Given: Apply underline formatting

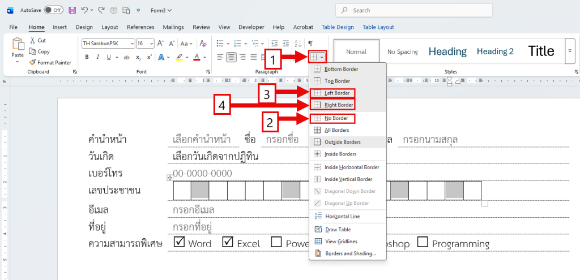Looking at the screenshot, I should (109, 57).
